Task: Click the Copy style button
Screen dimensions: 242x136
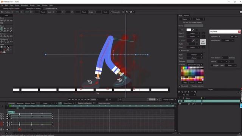Action: click(185, 83)
